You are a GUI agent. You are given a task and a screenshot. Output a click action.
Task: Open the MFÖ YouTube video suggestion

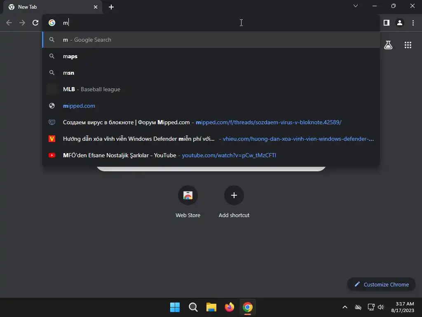point(211,155)
